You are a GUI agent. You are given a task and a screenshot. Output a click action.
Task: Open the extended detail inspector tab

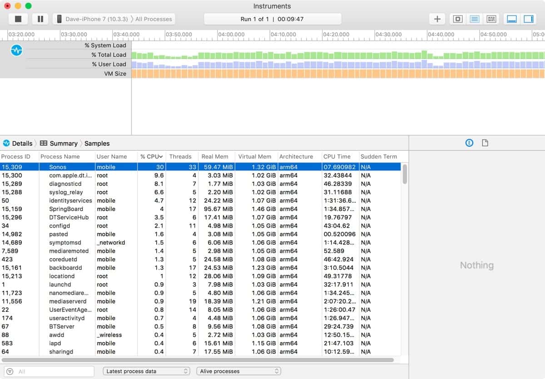point(469,143)
